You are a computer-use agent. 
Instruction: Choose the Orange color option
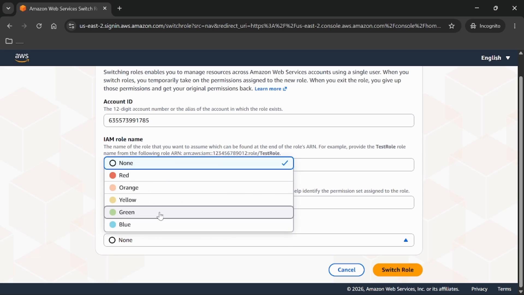(199, 188)
